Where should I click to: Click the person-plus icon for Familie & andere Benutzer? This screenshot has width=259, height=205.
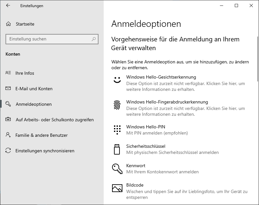pos(8,135)
